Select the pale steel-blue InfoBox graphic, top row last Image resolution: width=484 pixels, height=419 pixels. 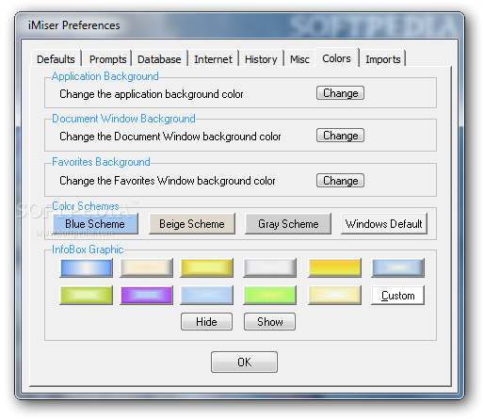click(x=397, y=267)
